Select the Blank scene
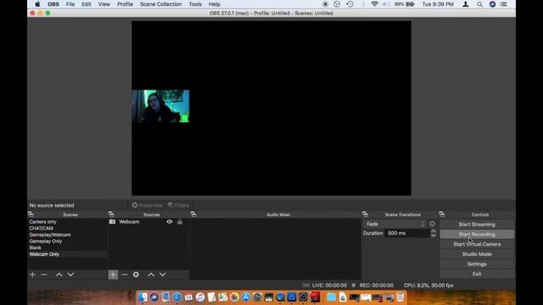Image resolution: width=543 pixels, height=305 pixels. pyautogui.click(x=35, y=247)
